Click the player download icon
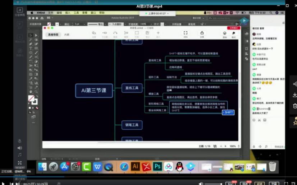Viewport: 297px width, 185px height. (x=295, y=94)
